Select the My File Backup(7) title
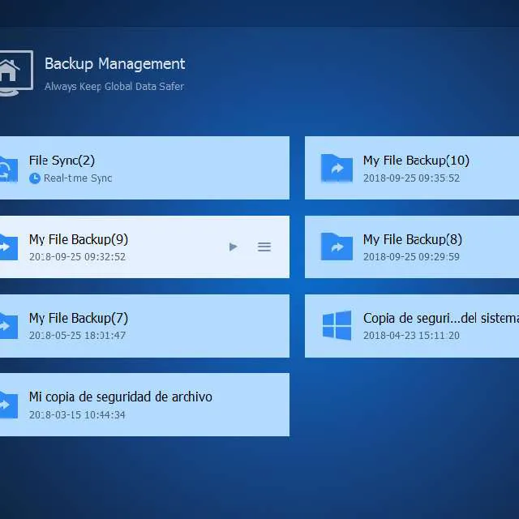Viewport: 519px width, 519px height. click(x=78, y=318)
